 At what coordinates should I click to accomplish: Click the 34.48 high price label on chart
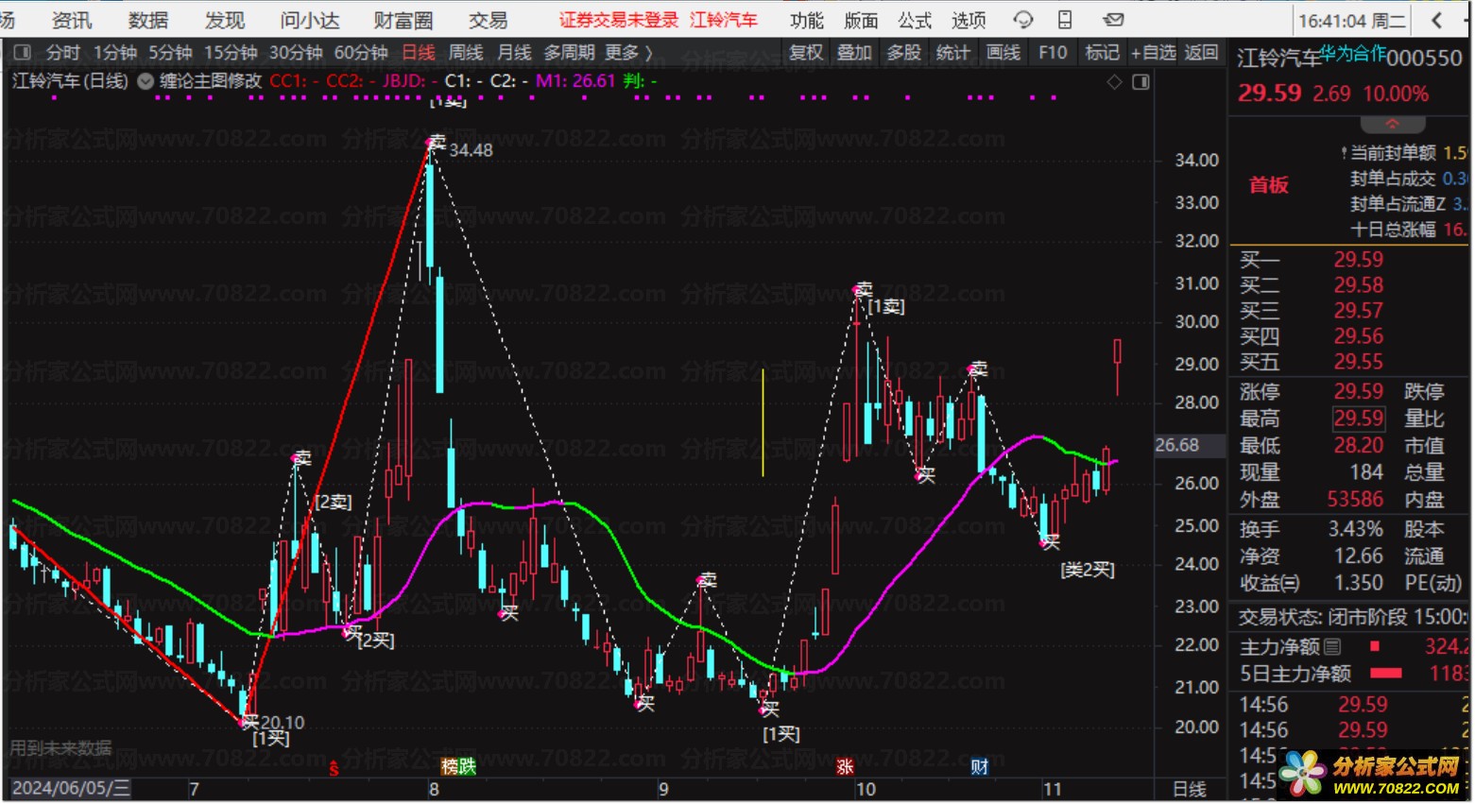pyautogui.click(x=471, y=149)
